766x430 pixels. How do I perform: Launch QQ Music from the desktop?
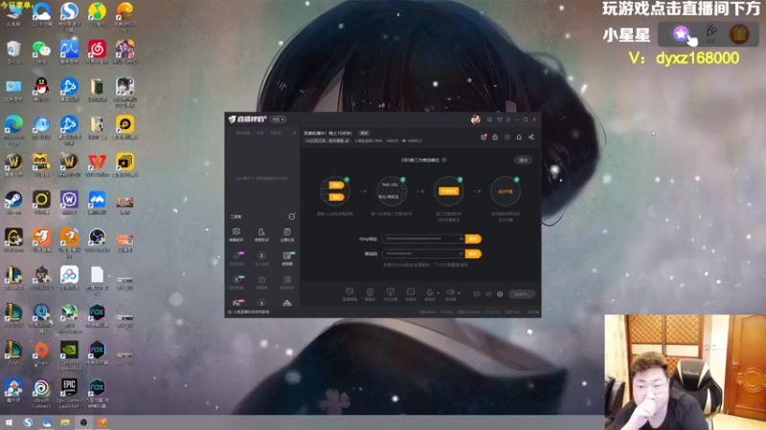(97, 12)
